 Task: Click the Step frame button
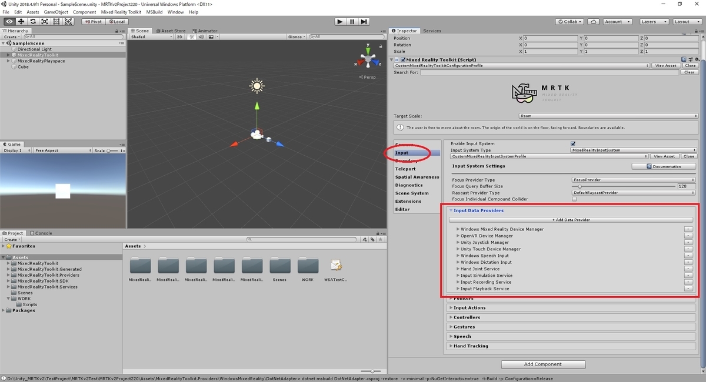364,22
